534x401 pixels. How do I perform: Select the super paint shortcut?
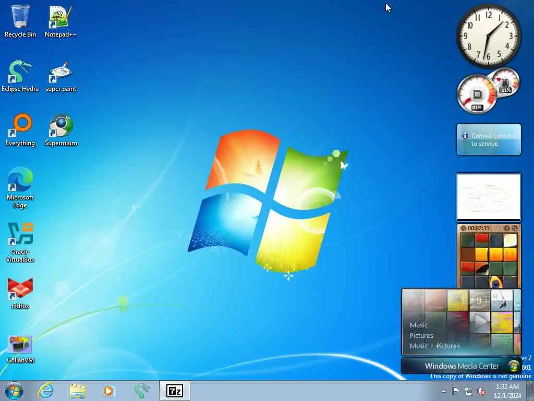[x=60, y=76]
